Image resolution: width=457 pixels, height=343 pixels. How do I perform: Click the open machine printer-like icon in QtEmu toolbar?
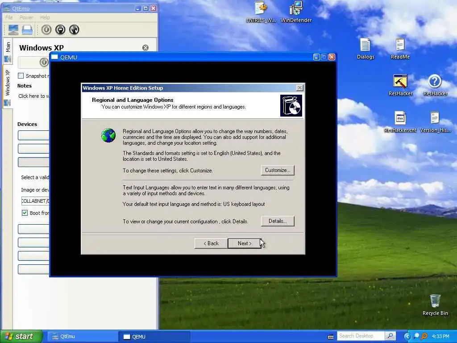[27, 30]
